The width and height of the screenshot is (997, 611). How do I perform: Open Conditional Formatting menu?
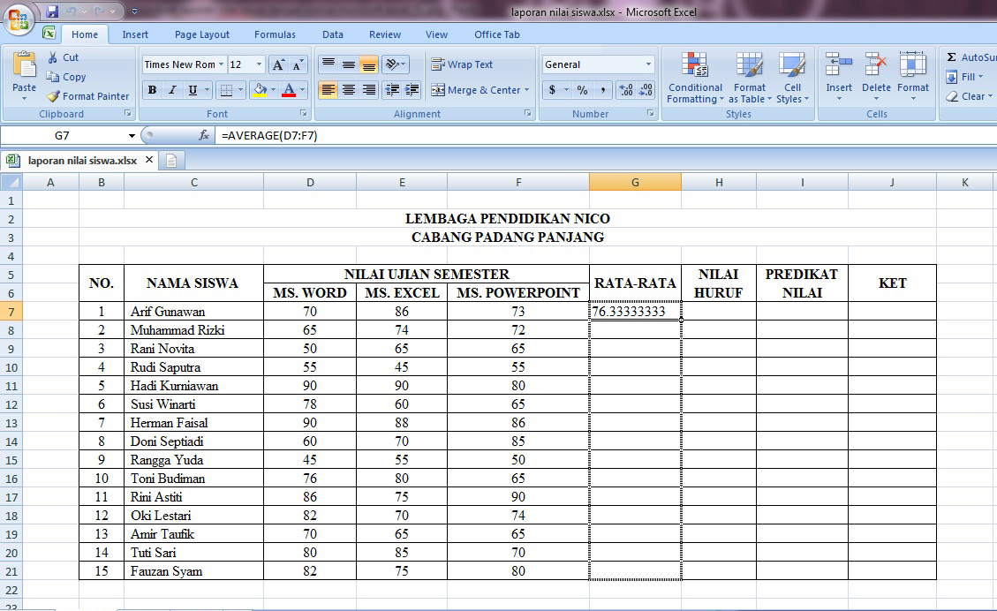pos(695,78)
